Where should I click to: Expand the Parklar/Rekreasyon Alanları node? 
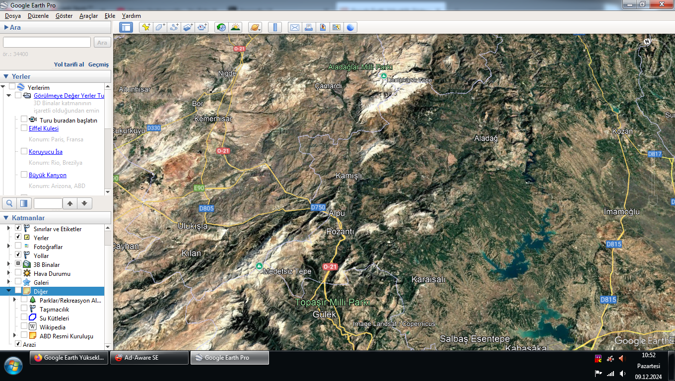coord(14,300)
